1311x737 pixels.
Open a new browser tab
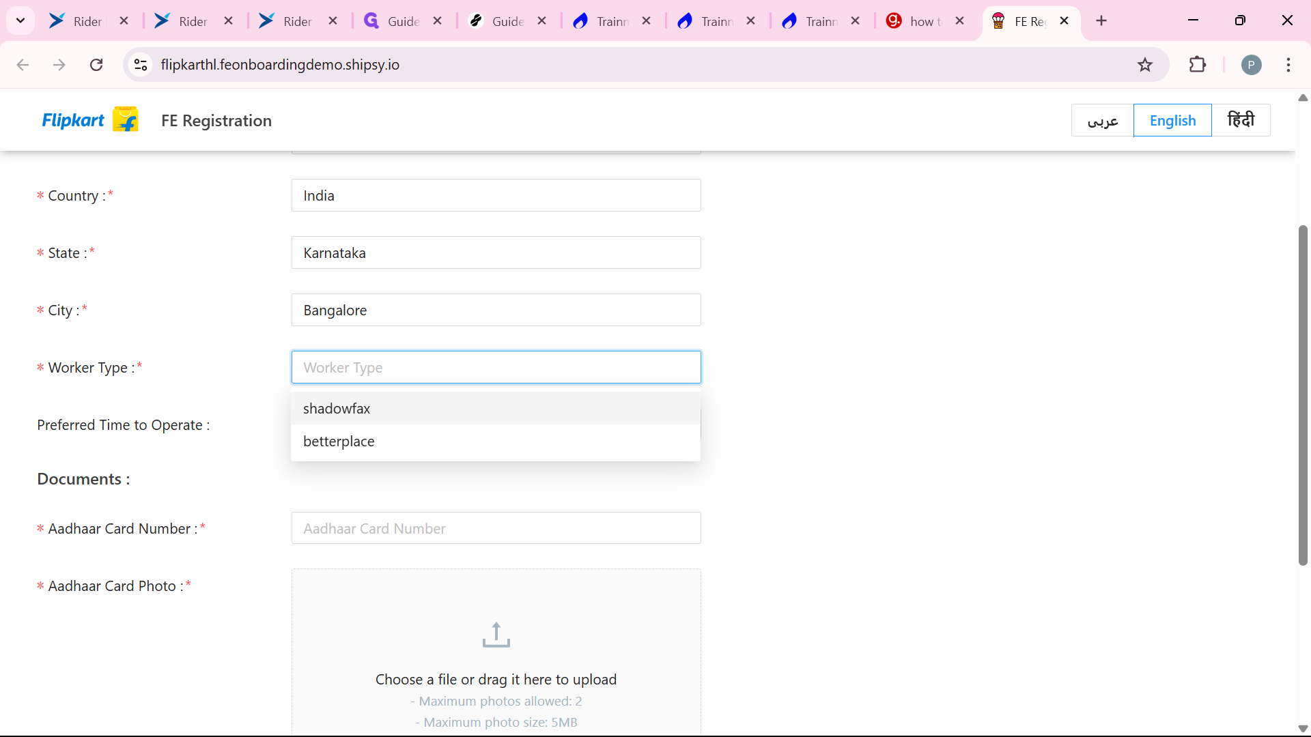[x=1101, y=20]
